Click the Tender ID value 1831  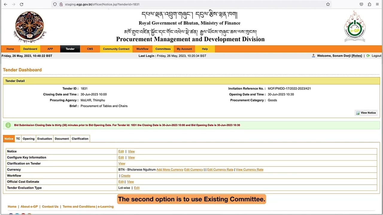click(x=84, y=89)
